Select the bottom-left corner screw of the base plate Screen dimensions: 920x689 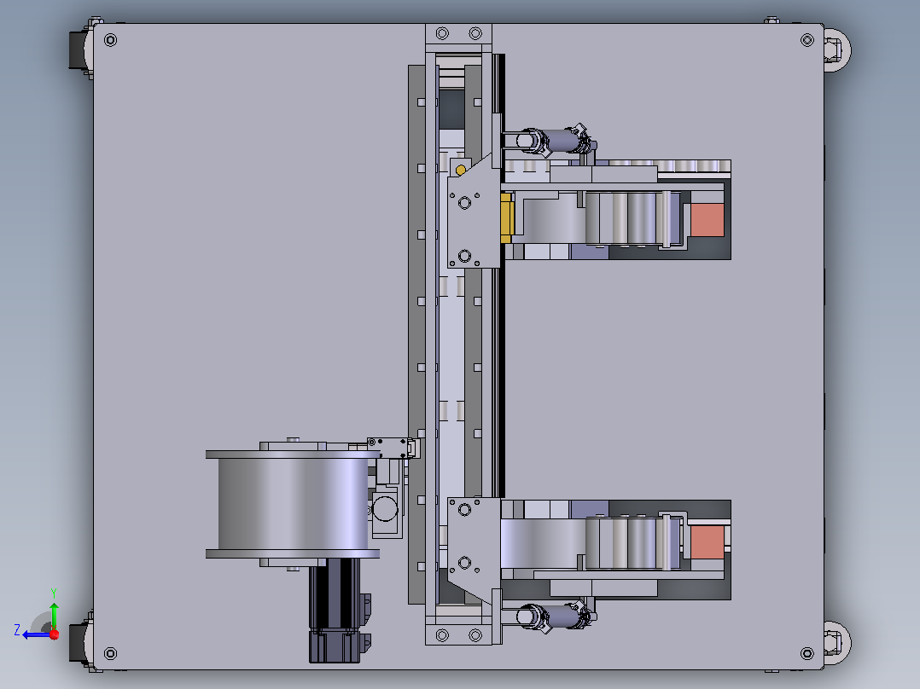[x=110, y=653]
